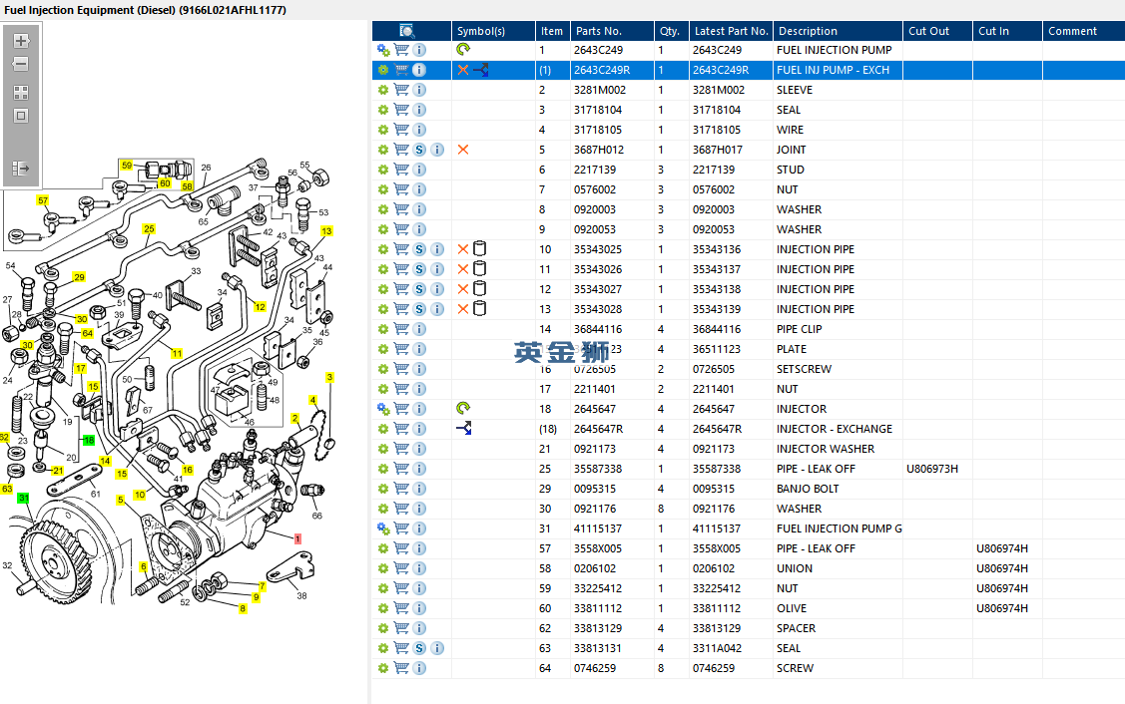This screenshot has width=1125, height=704.
Task: Open info for SLEEVE part row
Action: 419,90
